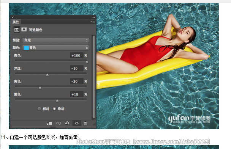Click the selective color adjustment icon

[x=17, y=30]
